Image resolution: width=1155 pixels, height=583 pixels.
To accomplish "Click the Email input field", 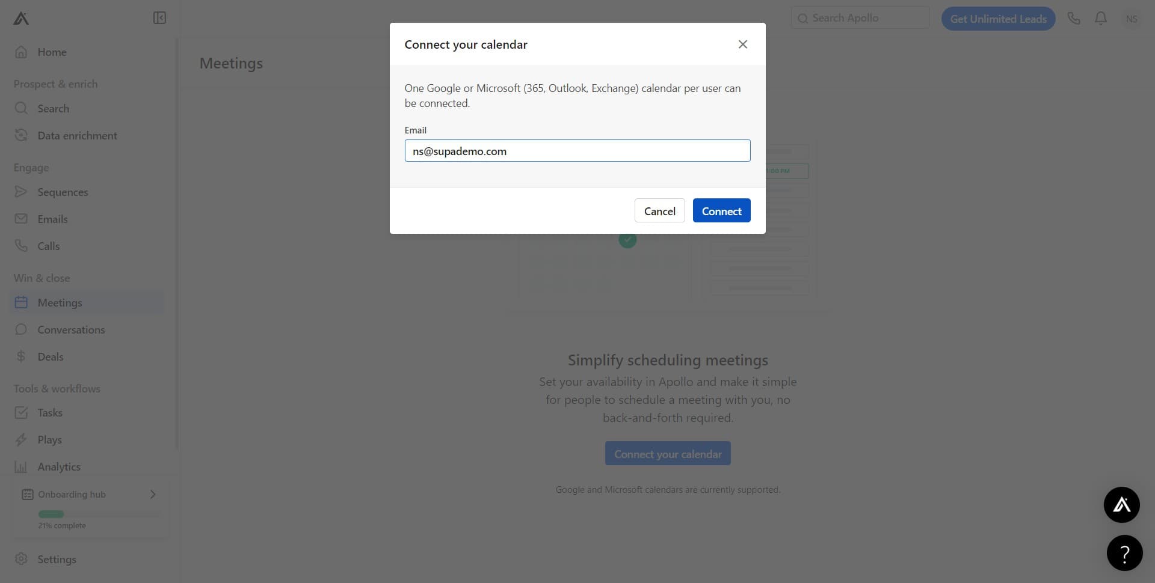I will coord(577,150).
